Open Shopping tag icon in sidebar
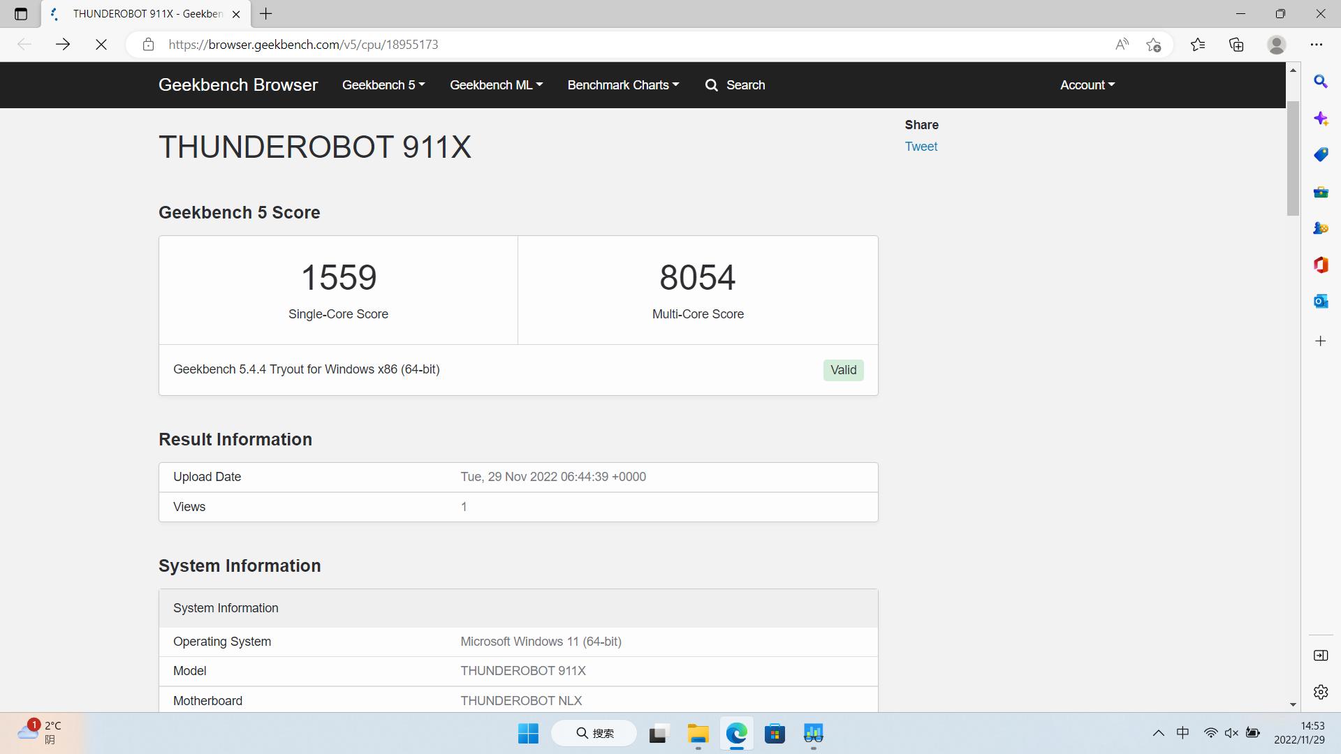Image resolution: width=1341 pixels, height=754 pixels. tap(1320, 154)
